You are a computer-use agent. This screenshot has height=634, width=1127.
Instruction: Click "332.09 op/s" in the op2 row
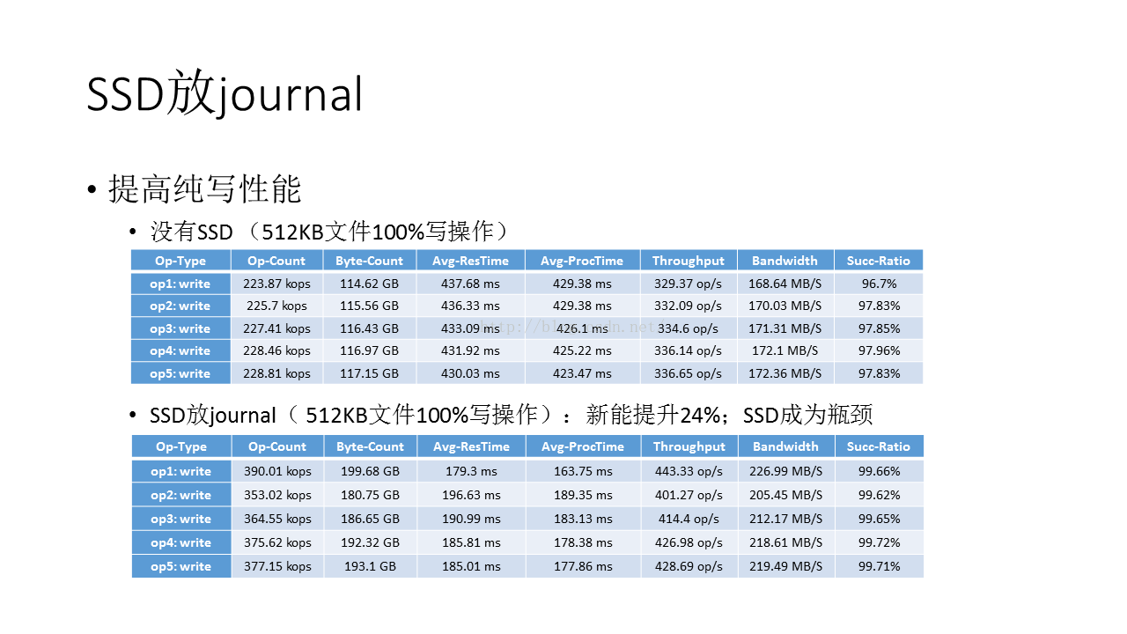pos(689,306)
